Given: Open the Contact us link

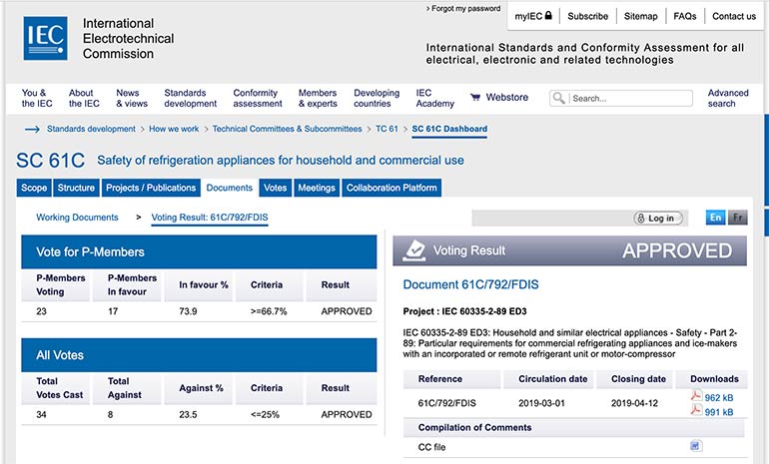Looking at the screenshot, I should coord(734,16).
